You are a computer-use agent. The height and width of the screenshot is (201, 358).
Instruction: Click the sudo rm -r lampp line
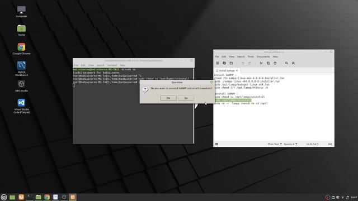pos(241,103)
